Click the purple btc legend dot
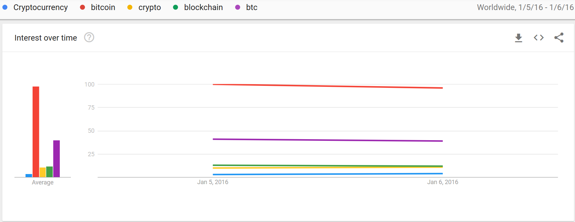 pos(238,7)
